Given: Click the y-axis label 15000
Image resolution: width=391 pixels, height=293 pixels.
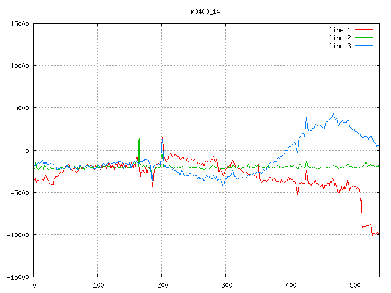Looking at the screenshot, I should pyautogui.click(x=20, y=24).
